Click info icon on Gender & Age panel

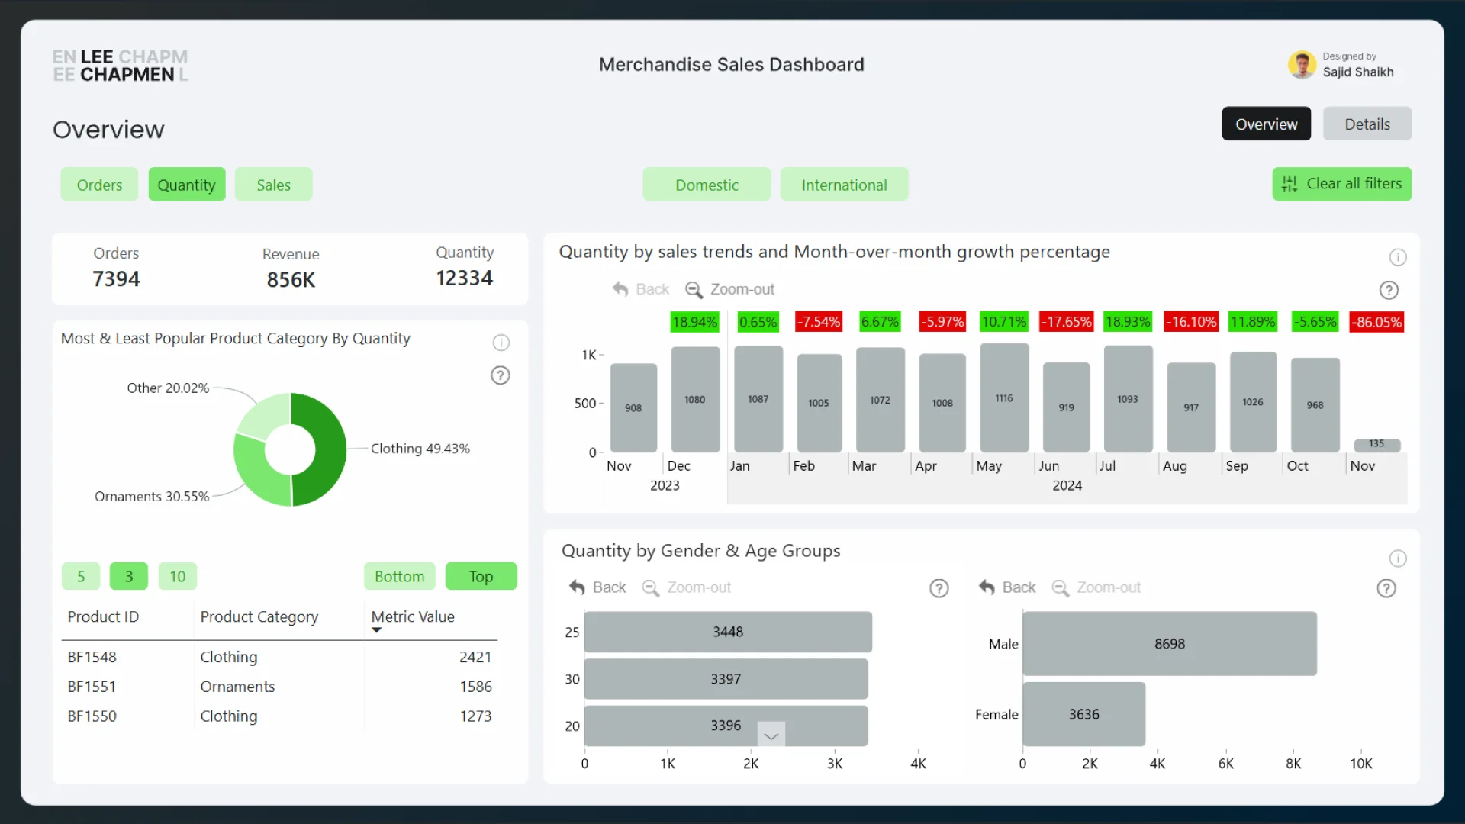(x=1397, y=558)
